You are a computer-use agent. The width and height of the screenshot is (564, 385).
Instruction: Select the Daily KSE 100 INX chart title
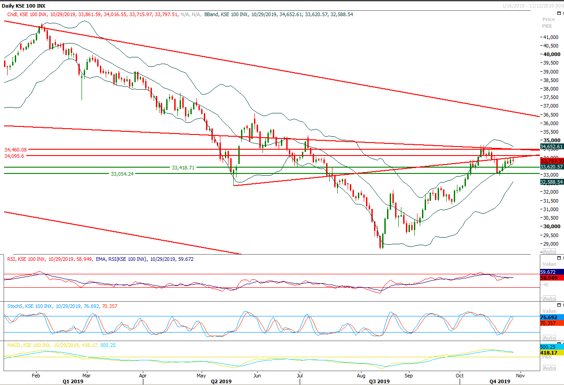click(x=23, y=5)
